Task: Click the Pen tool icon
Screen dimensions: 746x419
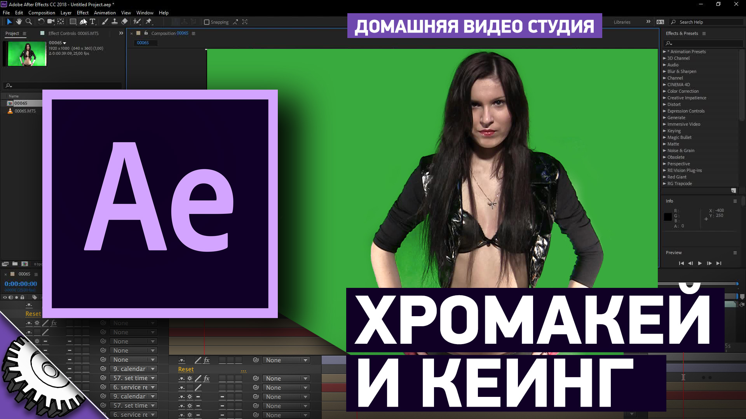Action: (82, 21)
